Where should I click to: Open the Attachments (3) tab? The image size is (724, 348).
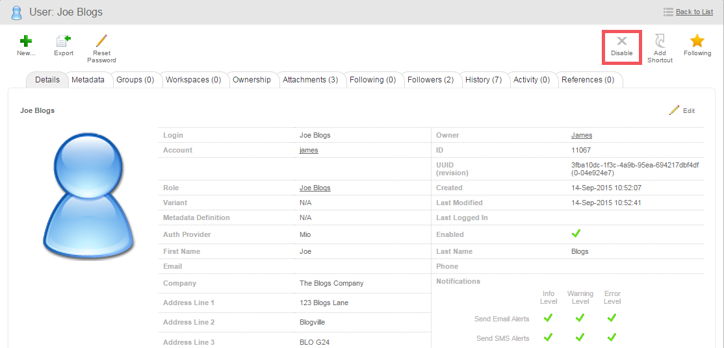pos(310,80)
